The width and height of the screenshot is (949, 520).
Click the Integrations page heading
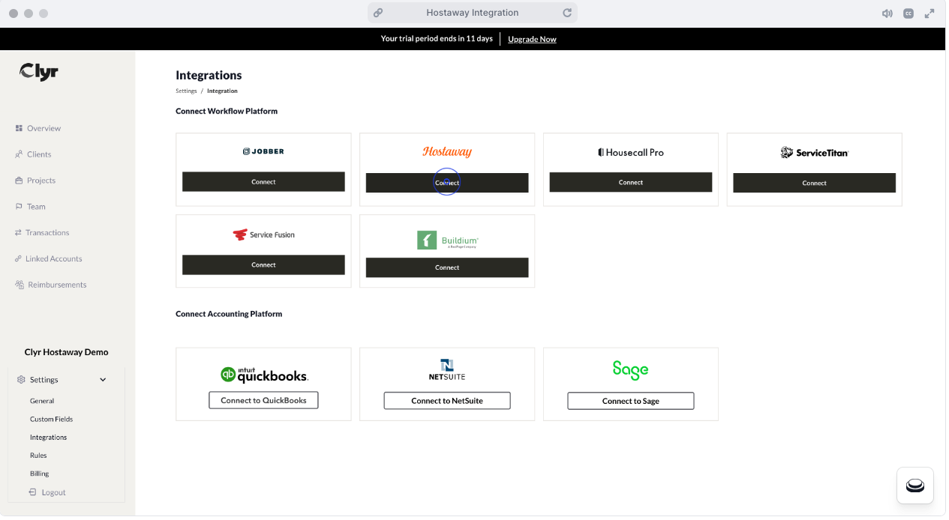pos(209,75)
